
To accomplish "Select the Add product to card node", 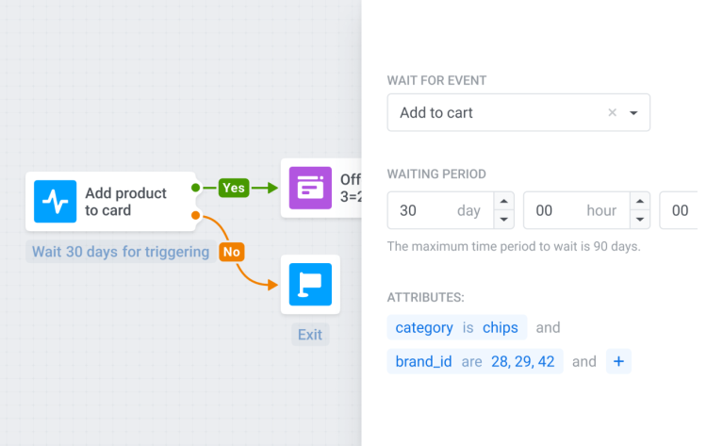I will [x=125, y=202].
